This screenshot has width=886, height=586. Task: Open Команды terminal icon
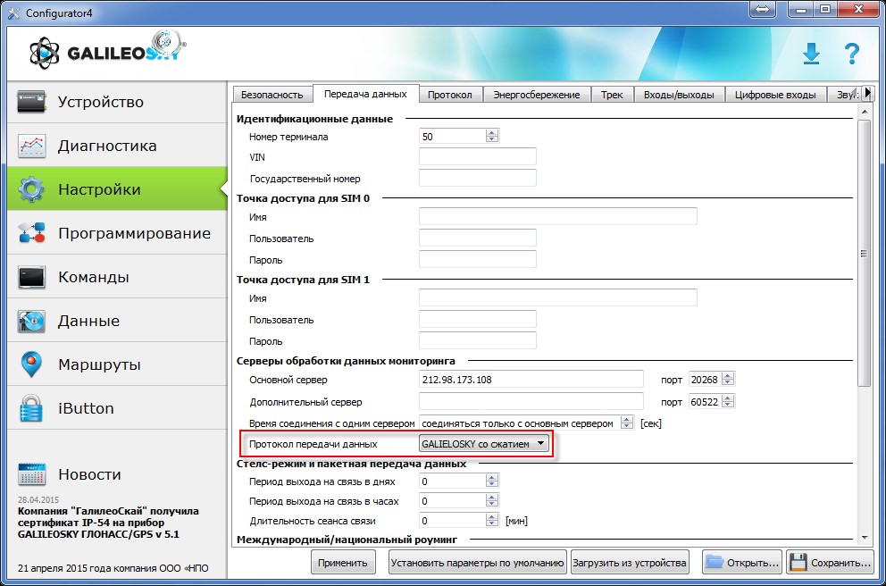[32, 278]
